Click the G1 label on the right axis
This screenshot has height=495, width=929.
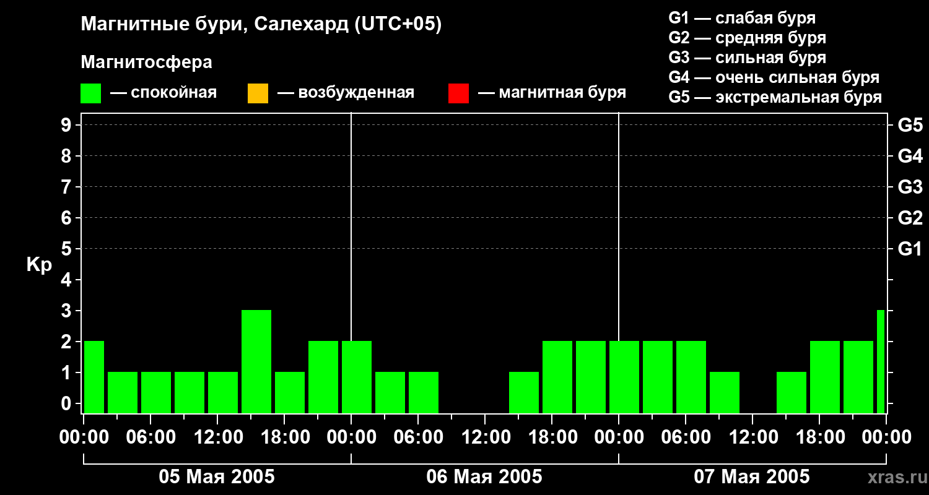(910, 249)
